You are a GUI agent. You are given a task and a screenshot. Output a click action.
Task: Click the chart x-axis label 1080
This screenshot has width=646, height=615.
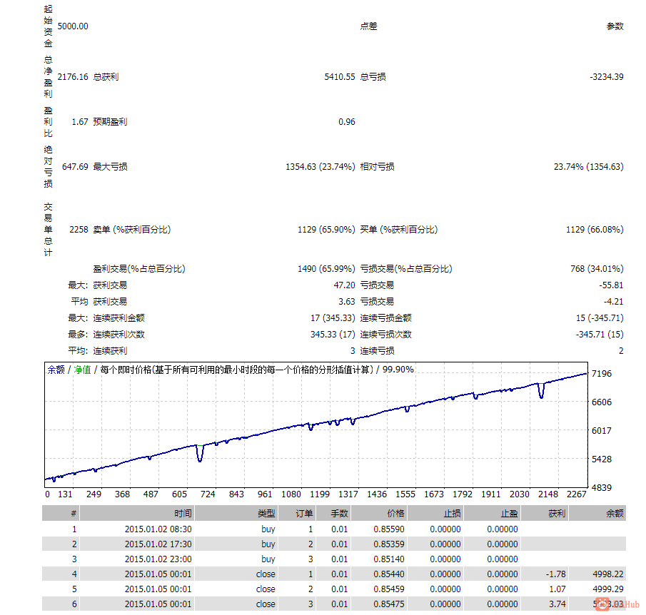[x=291, y=494]
